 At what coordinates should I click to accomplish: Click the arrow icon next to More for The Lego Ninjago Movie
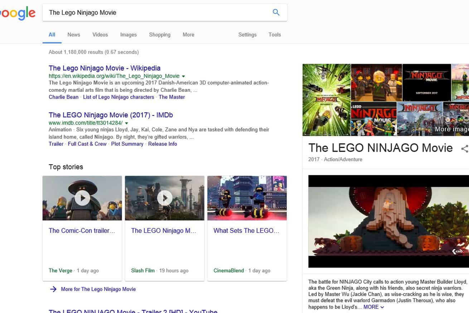(x=53, y=289)
